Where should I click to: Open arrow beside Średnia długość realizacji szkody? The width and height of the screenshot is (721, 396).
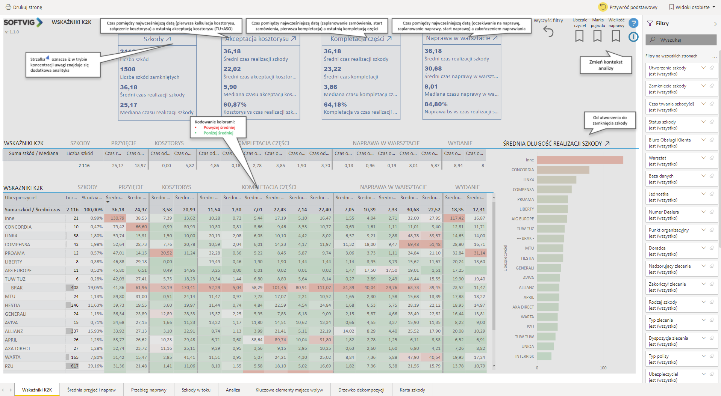tap(607, 143)
